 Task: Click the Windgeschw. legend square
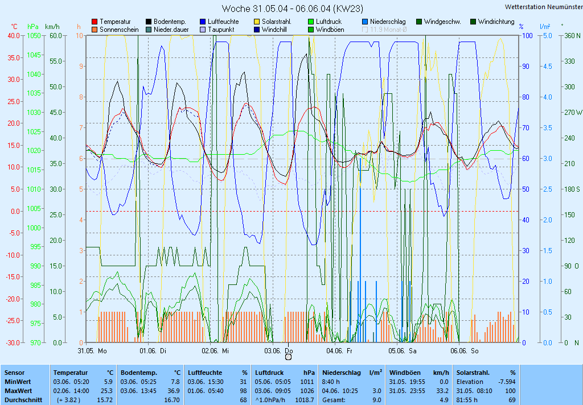419,22
